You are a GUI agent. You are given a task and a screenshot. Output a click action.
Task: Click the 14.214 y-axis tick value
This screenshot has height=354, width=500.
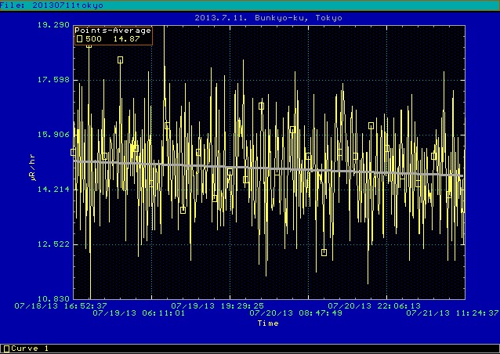(52, 190)
